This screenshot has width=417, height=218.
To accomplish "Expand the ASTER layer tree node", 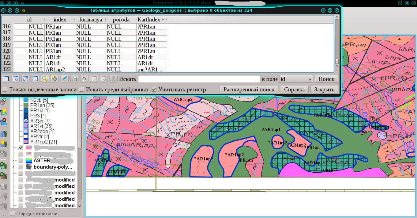I will [x=13, y=160].
